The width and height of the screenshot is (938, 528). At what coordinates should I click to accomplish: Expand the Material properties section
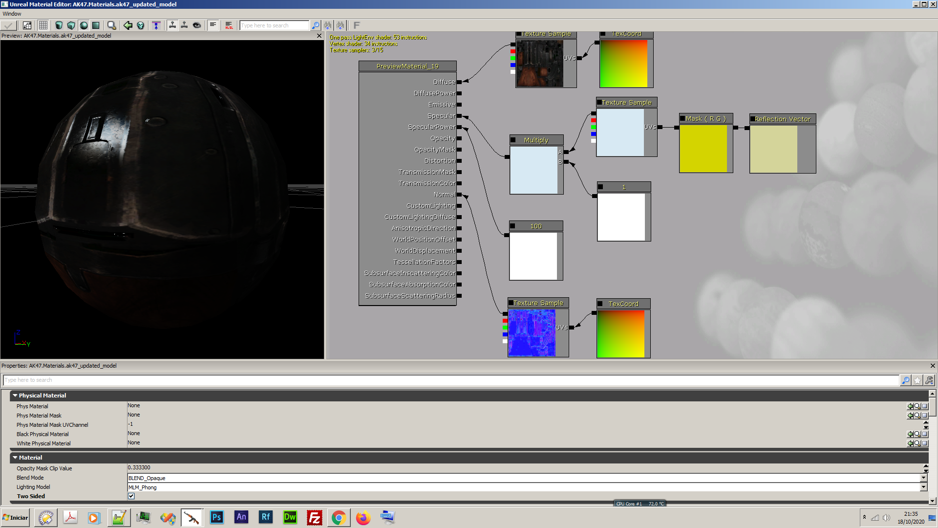[14, 457]
